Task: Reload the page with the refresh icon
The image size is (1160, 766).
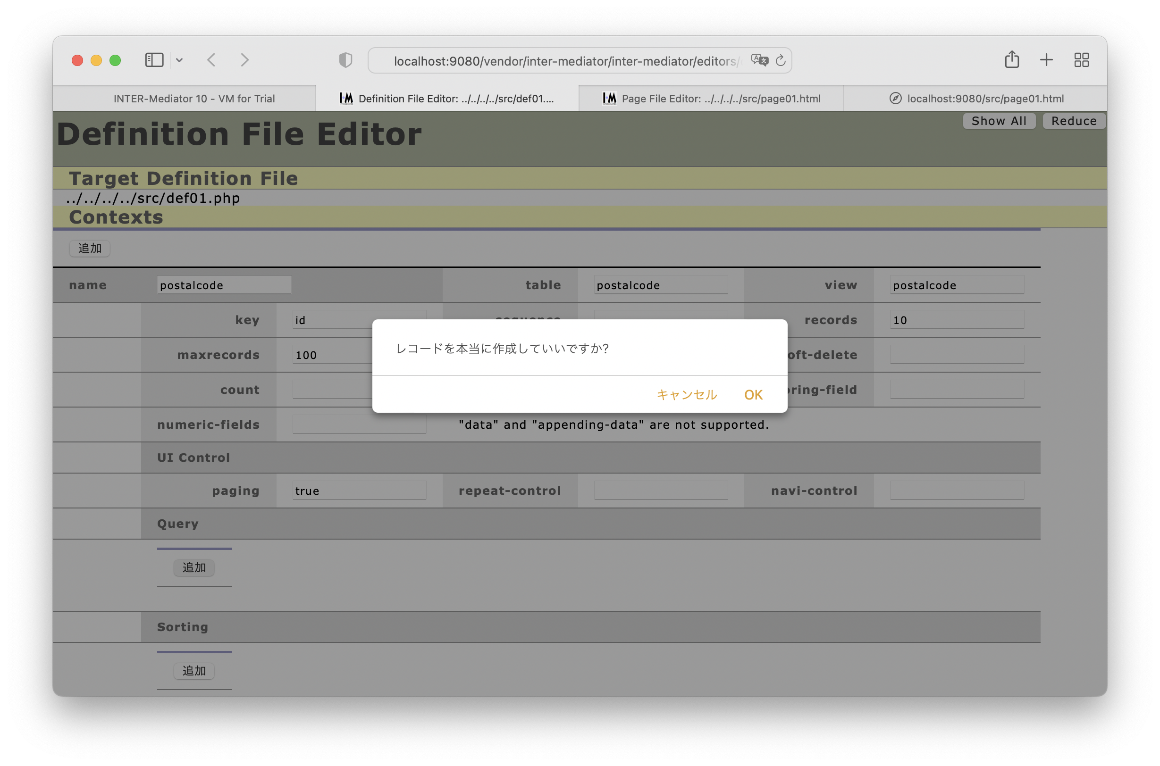Action: click(x=781, y=60)
